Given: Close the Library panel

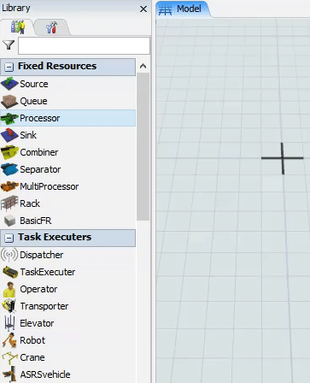Looking at the screenshot, I should pos(143,9).
